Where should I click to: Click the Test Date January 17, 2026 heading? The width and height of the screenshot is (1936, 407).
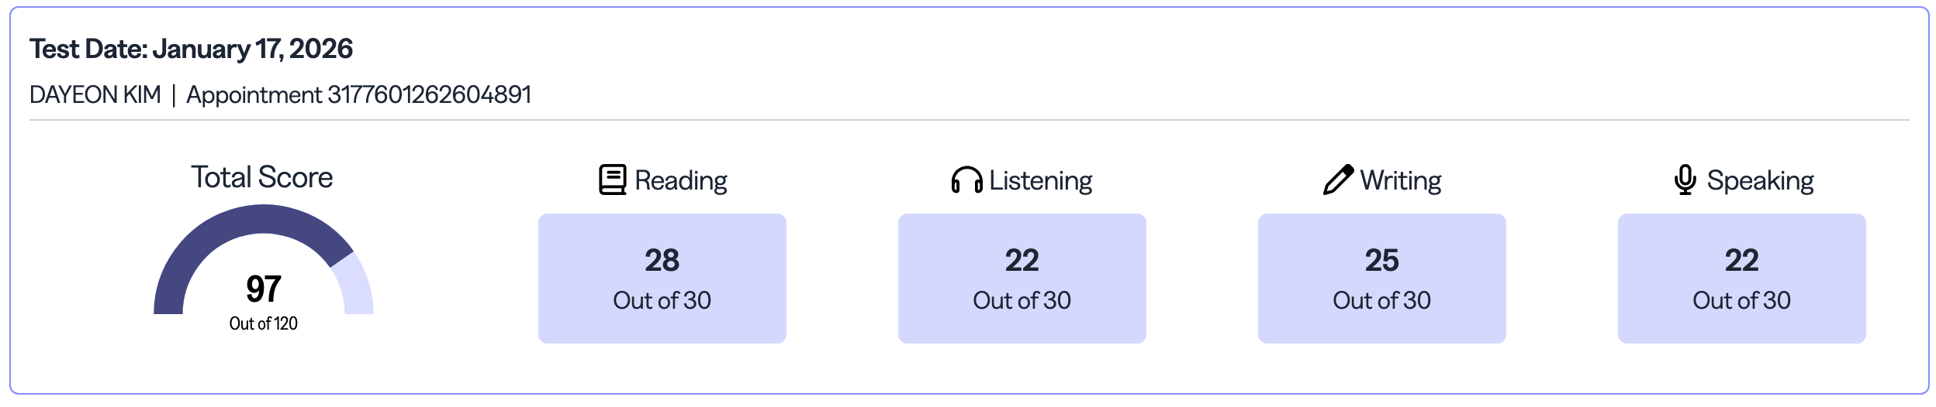tap(191, 50)
